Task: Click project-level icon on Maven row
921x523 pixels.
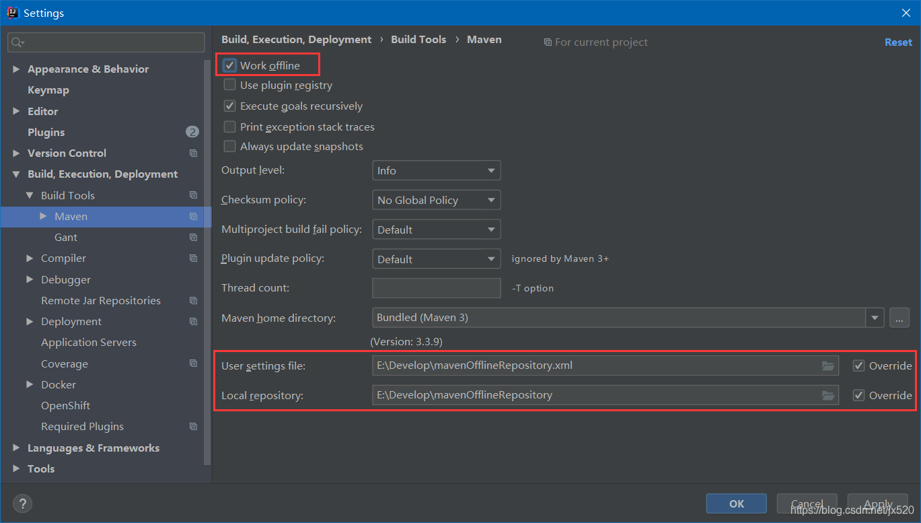Action: [x=194, y=217]
